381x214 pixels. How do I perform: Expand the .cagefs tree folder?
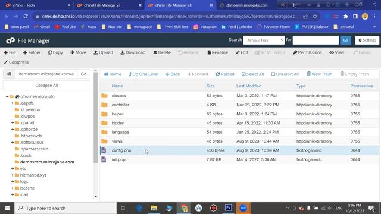13,103
